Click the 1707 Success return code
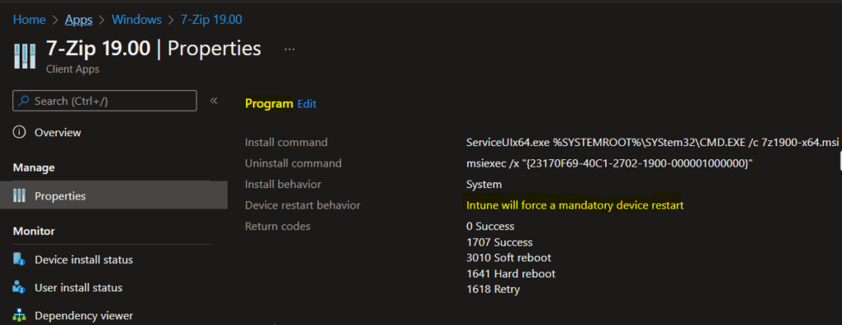Image resolution: width=842 pixels, height=325 pixels. pos(499,242)
